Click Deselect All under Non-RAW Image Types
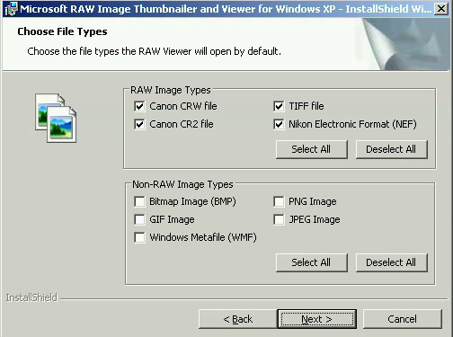The image size is (453, 337). coord(391,262)
